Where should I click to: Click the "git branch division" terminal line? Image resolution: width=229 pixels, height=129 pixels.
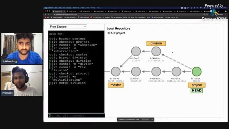pos(69,58)
